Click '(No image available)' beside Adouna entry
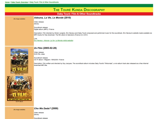 [x=19, y=19]
